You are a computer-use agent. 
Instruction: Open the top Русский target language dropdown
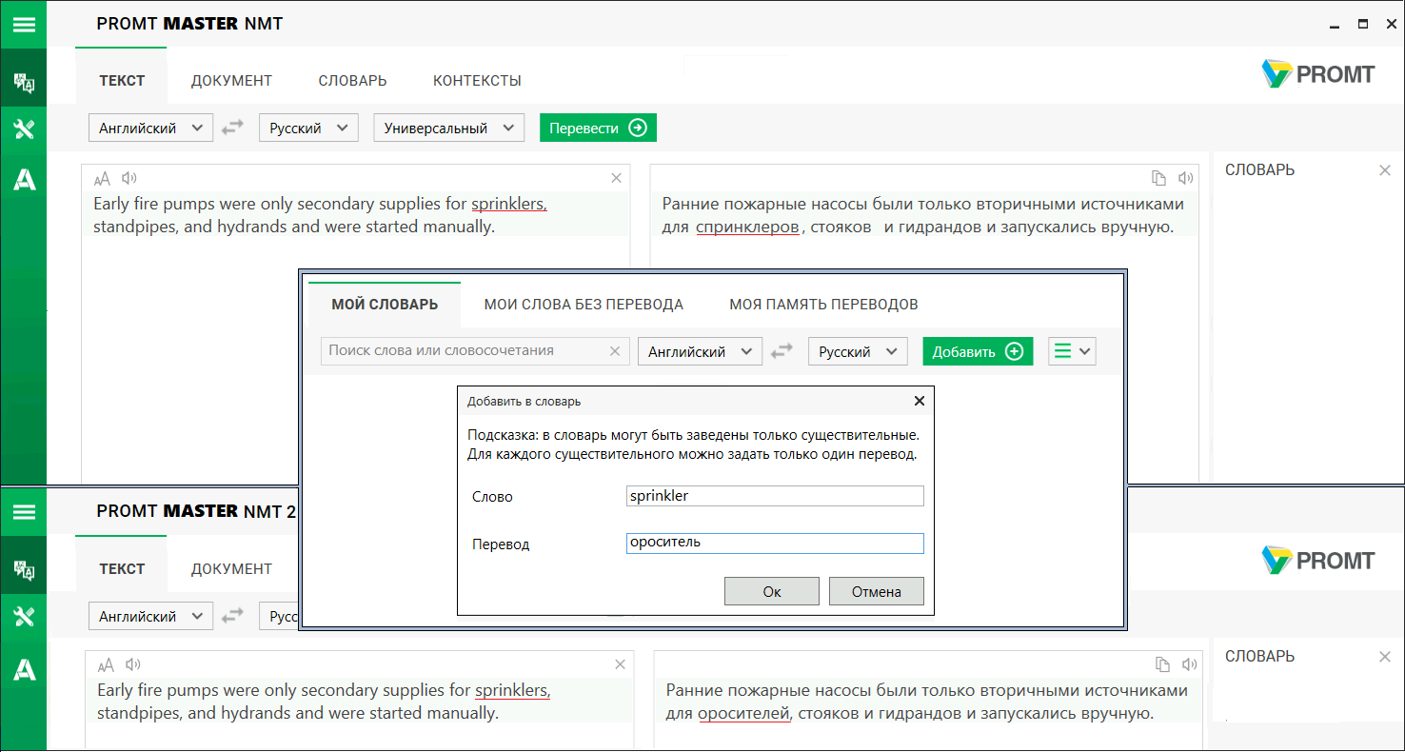[x=308, y=128]
